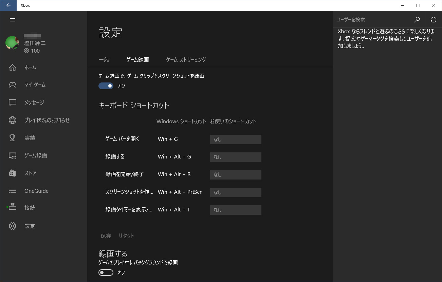Click the マイ ゲーム controller icon
Image resolution: width=442 pixels, height=282 pixels.
tap(13, 85)
